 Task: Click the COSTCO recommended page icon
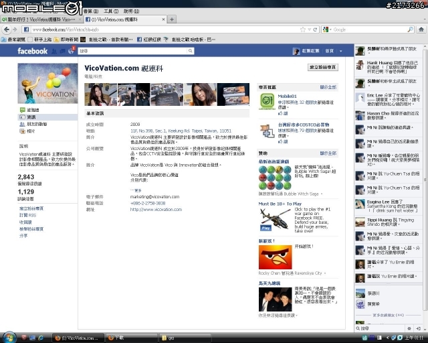coord(267,131)
